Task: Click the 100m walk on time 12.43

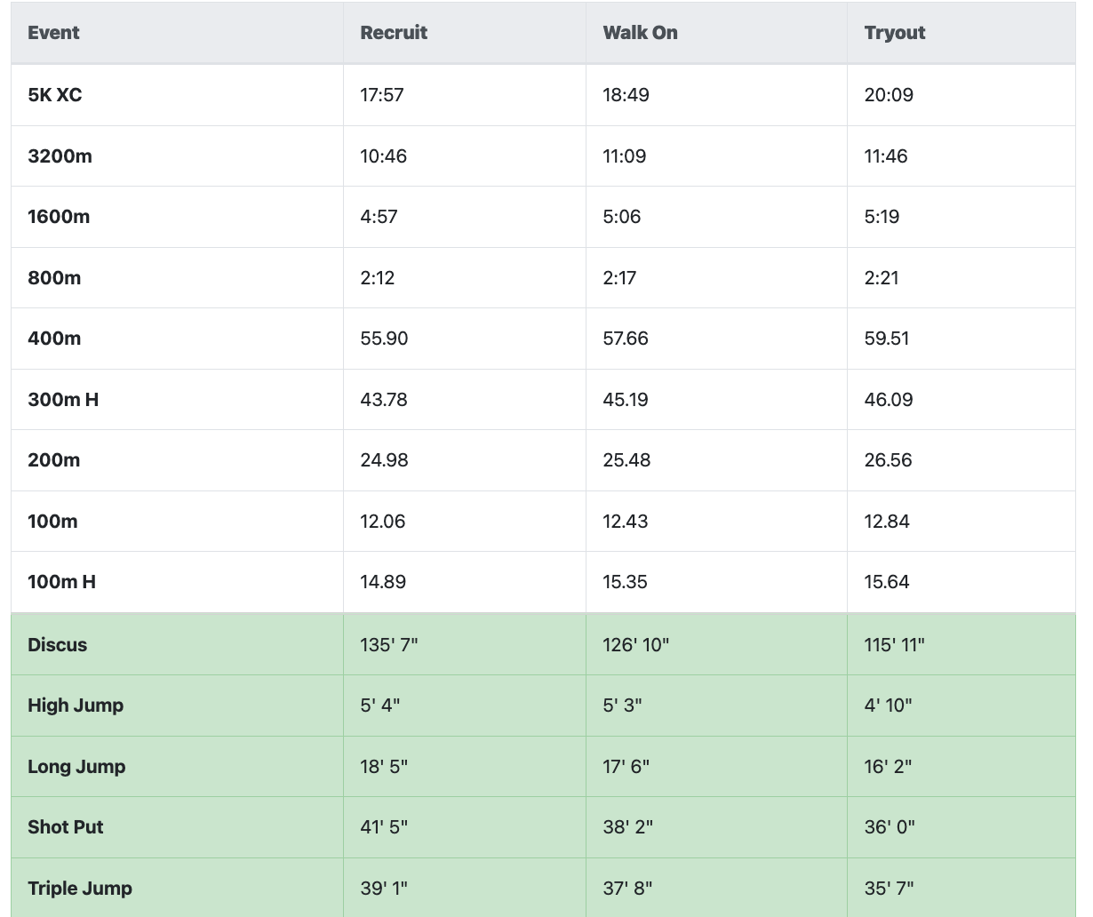Action: pos(626,522)
